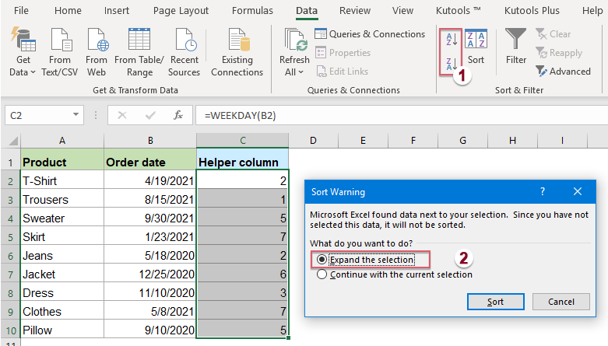Screen dimensions: 608x346
Task: Click the Sort A to Z icon
Action: point(448,39)
